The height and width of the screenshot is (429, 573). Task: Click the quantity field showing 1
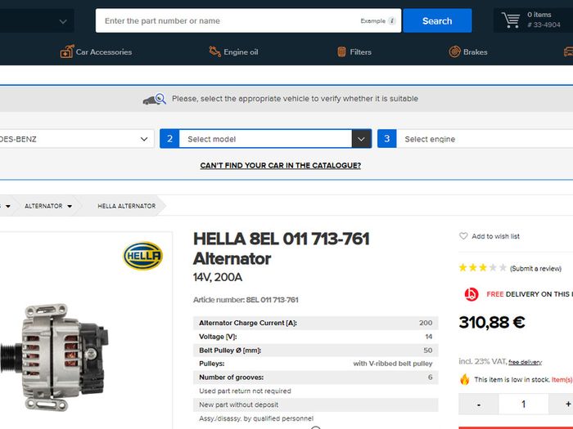click(523, 404)
